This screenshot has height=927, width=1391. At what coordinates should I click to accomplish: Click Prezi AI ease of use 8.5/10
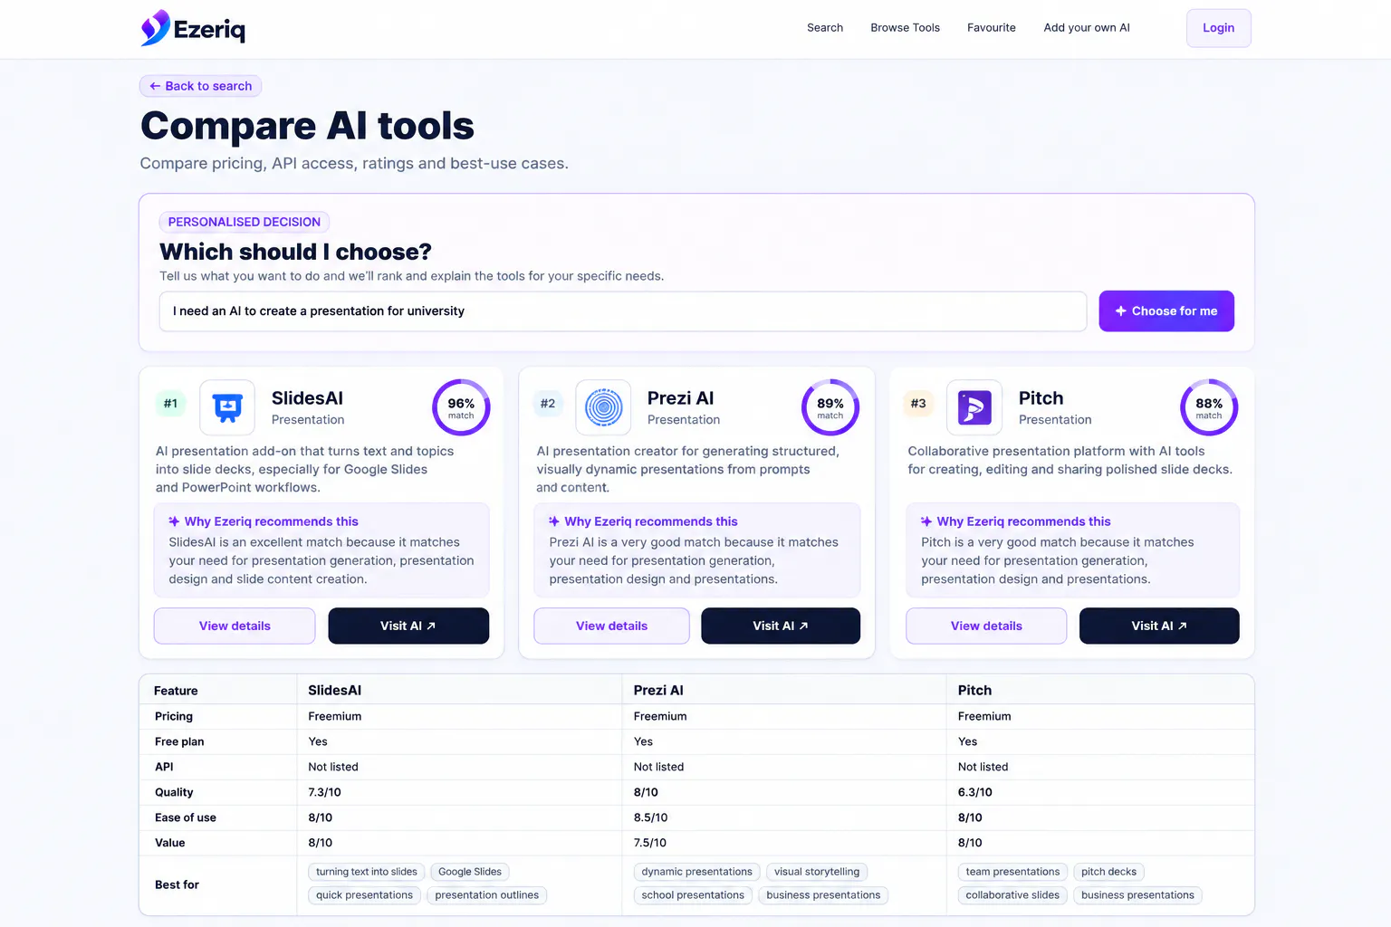650,817
